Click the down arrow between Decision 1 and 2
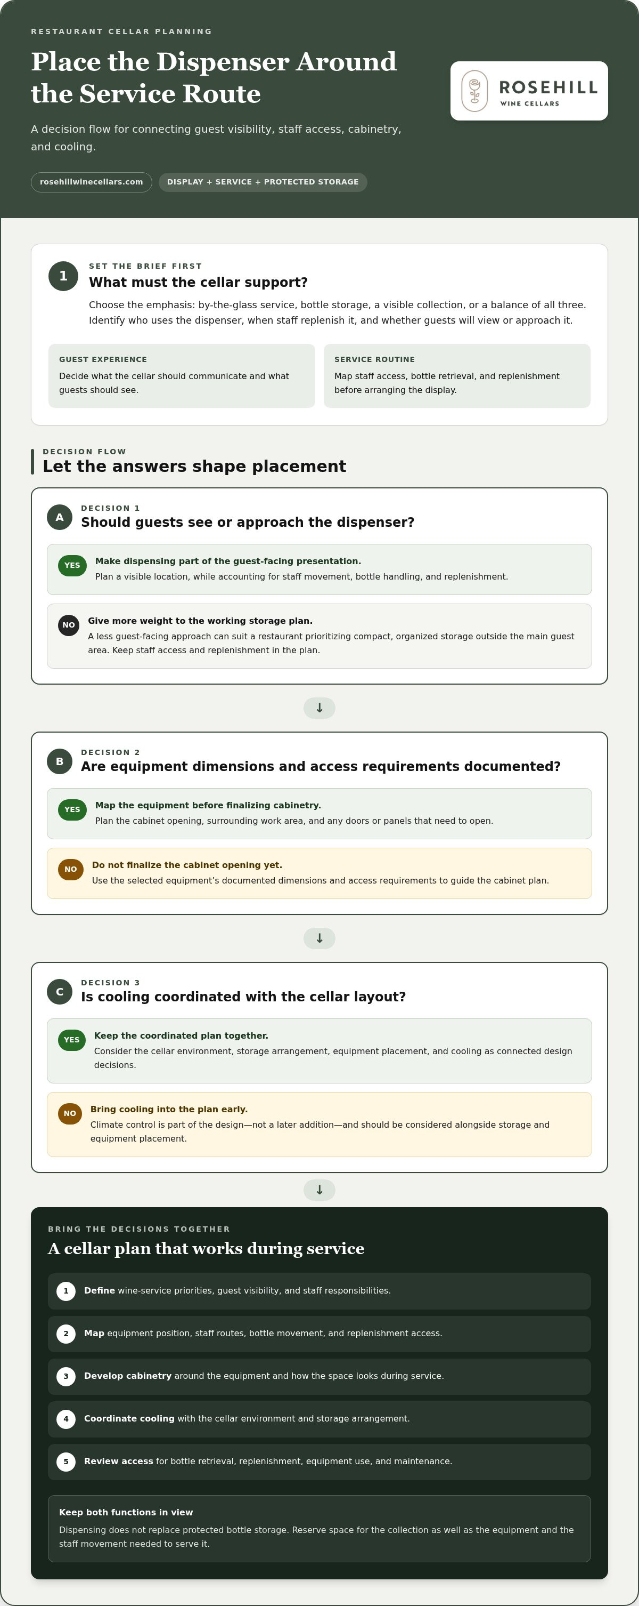 coord(319,708)
